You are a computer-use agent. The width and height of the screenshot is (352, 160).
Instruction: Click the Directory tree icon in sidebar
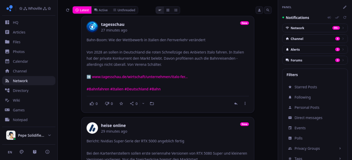pyautogui.click(x=7, y=91)
